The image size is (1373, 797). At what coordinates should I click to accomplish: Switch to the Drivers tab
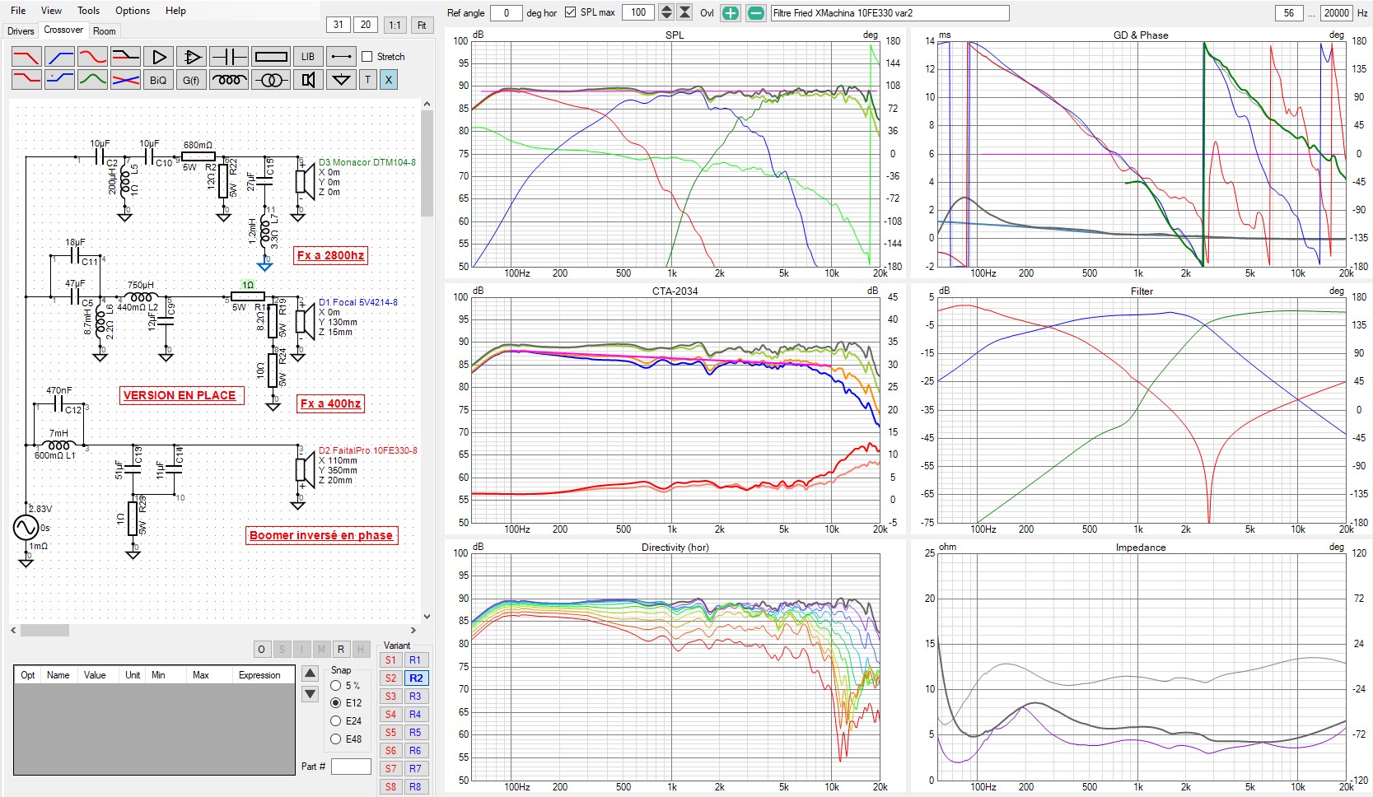click(x=21, y=31)
